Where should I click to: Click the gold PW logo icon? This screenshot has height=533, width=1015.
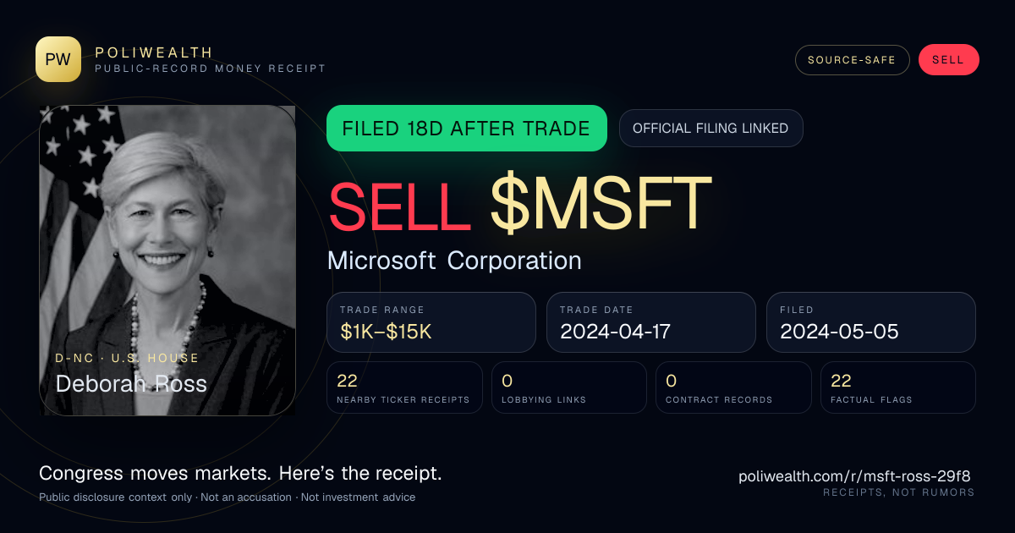58,59
